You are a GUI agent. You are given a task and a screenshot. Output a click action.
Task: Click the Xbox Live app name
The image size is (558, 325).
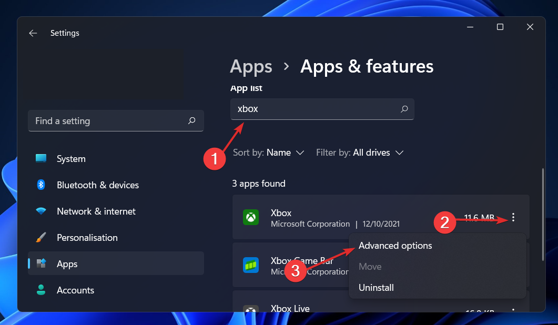[x=290, y=309]
